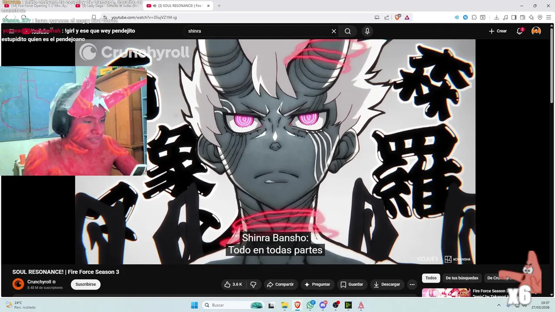Click the dislike thumbs-down button

[x=253, y=284]
